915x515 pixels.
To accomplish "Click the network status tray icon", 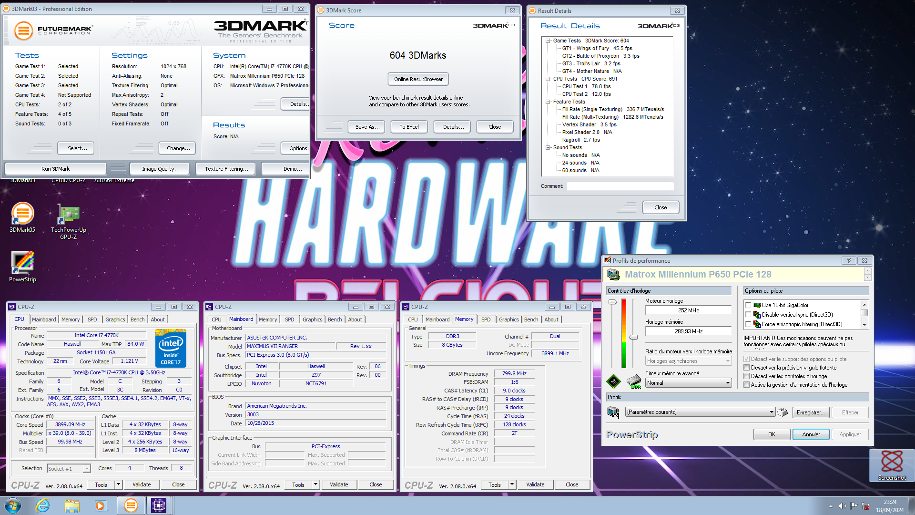I will click(x=865, y=506).
